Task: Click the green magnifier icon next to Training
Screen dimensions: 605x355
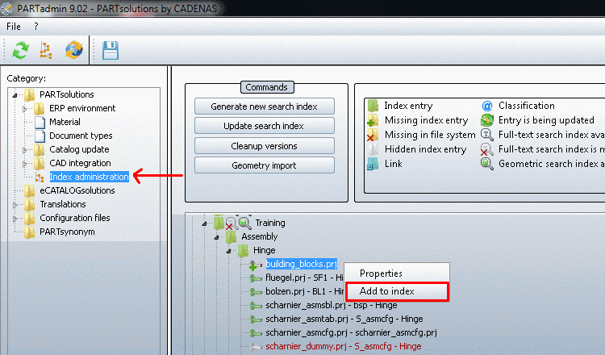Action: pos(245,223)
